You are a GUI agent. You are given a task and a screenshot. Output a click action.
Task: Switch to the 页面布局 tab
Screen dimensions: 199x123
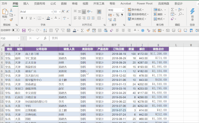pos(40,3)
